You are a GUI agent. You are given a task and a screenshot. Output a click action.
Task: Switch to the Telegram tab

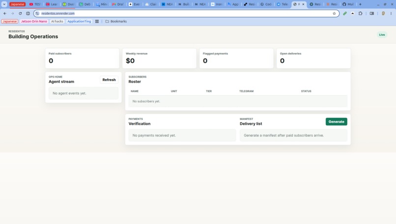click(283, 4)
